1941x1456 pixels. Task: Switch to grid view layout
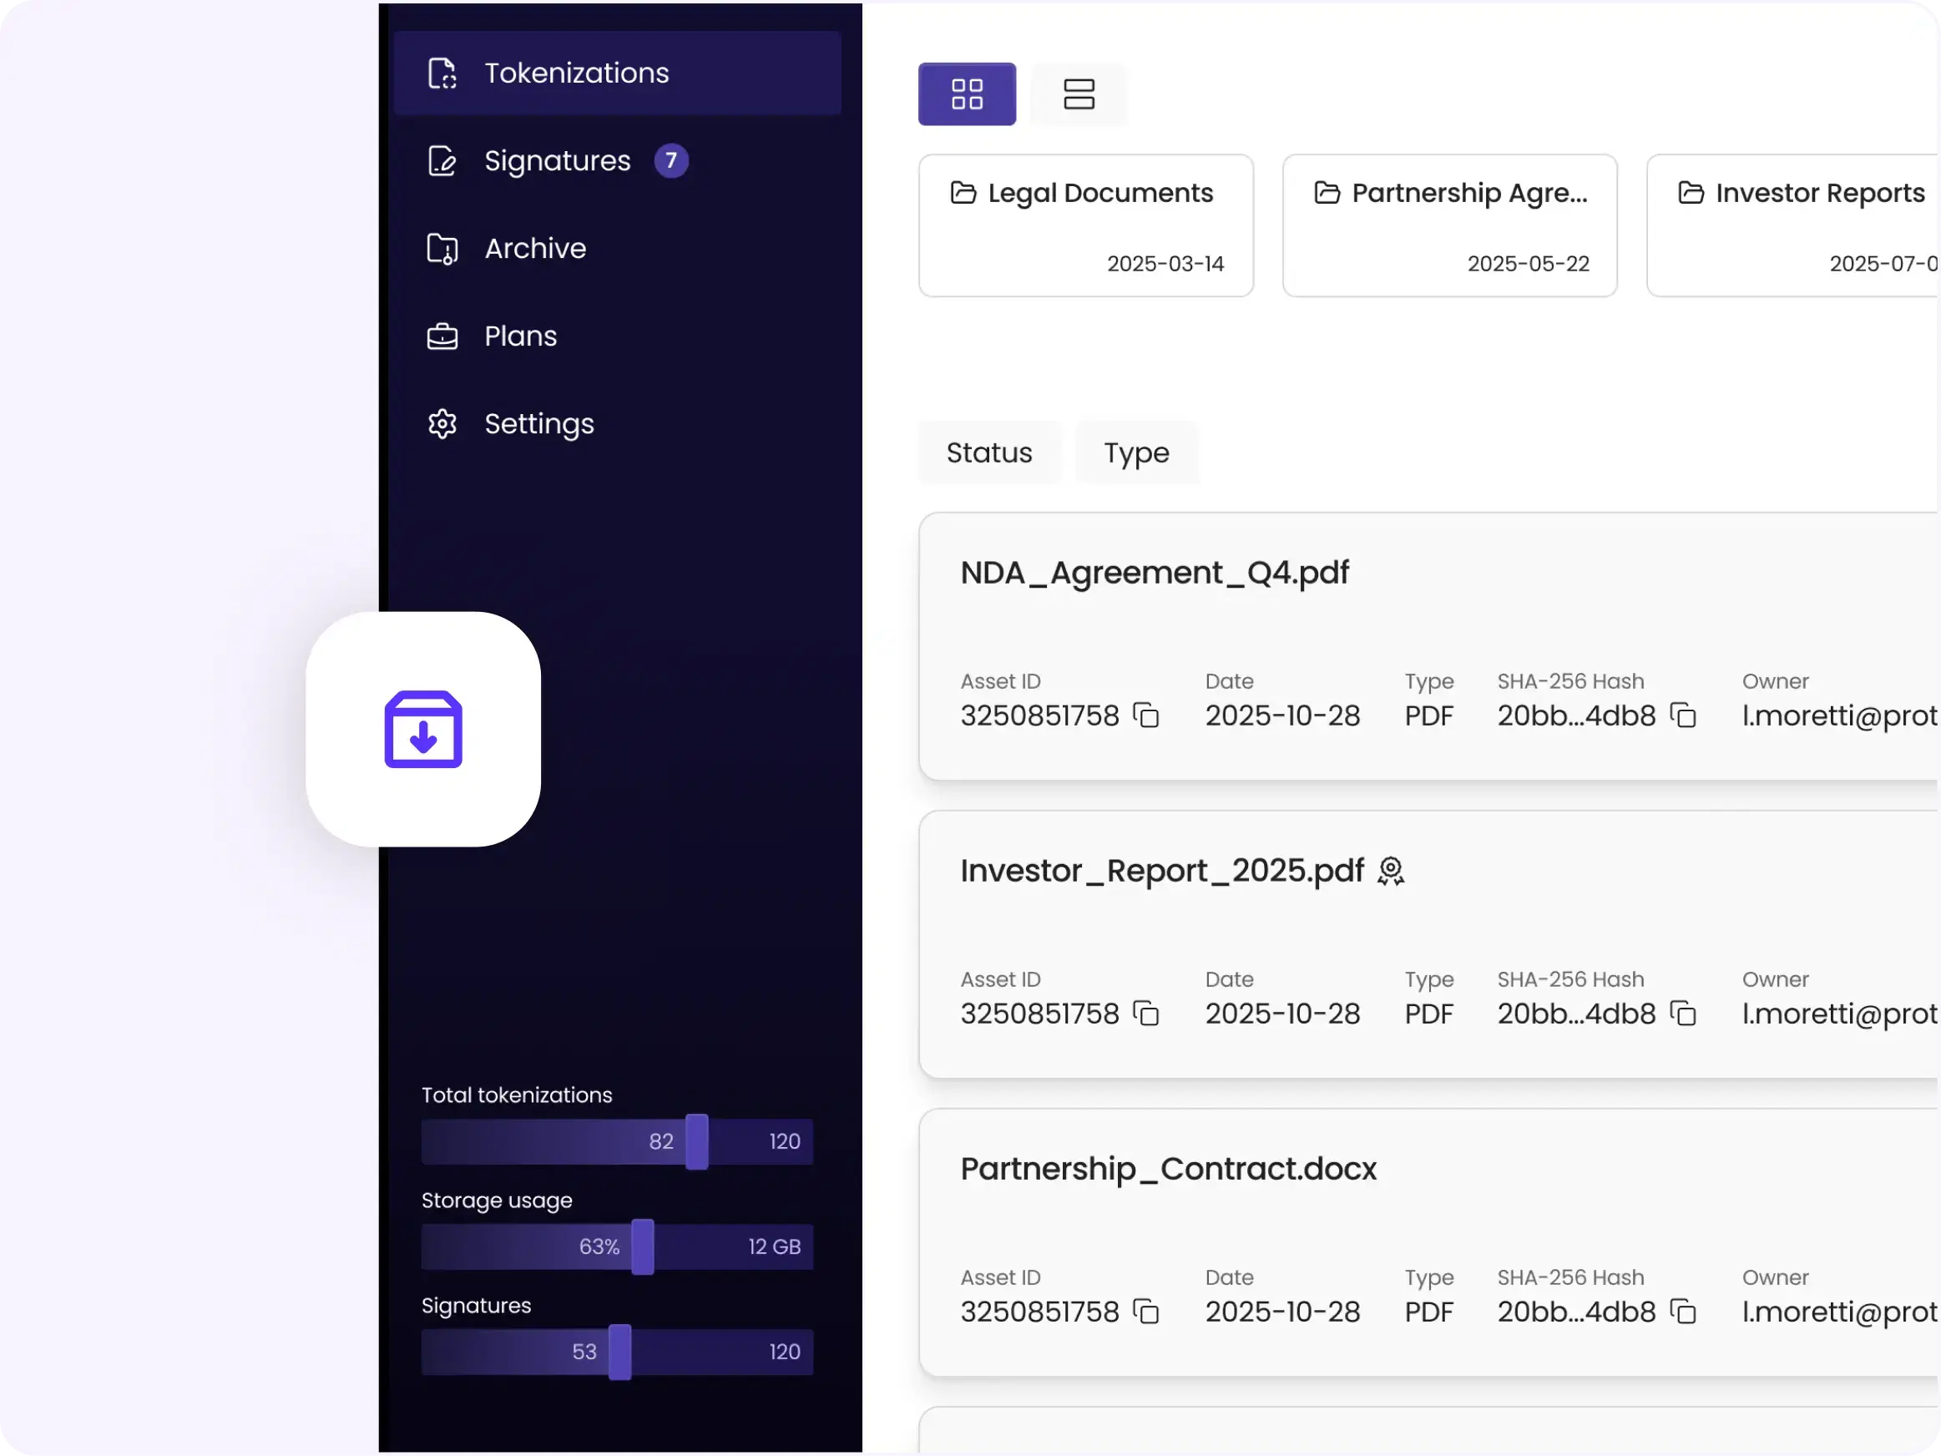point(967,94)
